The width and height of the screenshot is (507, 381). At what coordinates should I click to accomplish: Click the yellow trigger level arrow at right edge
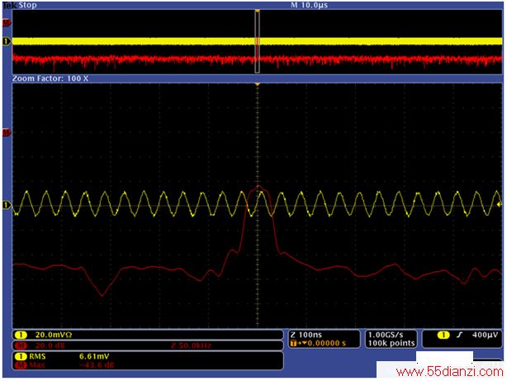point(500,205)
